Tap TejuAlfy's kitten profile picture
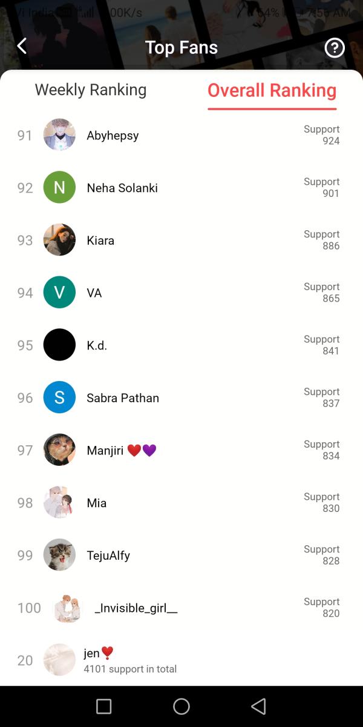Screen dimensions: 363x727 pos(59,555)
